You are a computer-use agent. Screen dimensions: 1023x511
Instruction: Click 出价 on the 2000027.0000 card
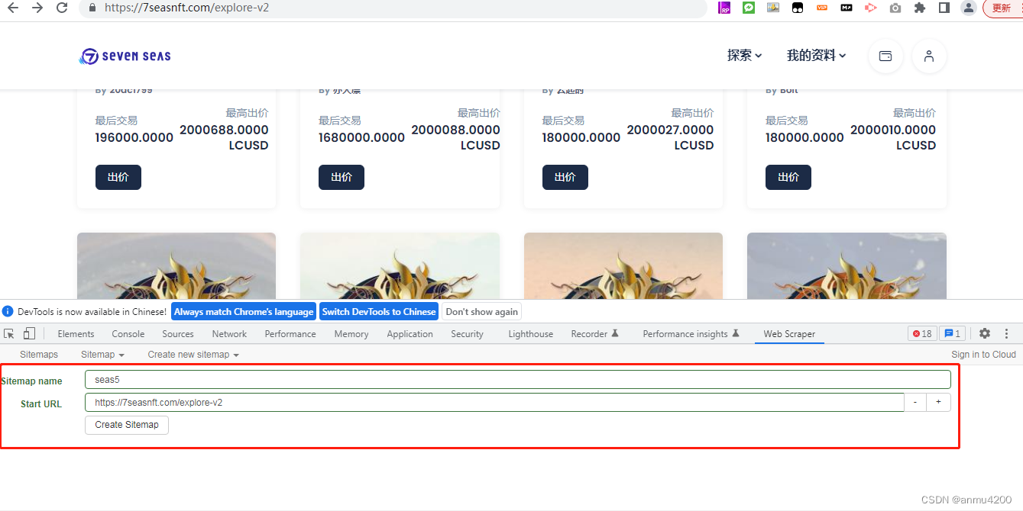[x=565, y=177]
